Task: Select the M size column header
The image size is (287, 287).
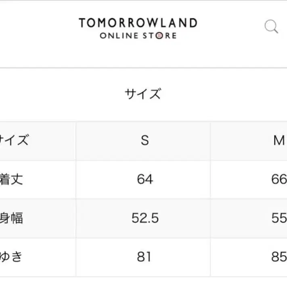Action: pos(279,140)
